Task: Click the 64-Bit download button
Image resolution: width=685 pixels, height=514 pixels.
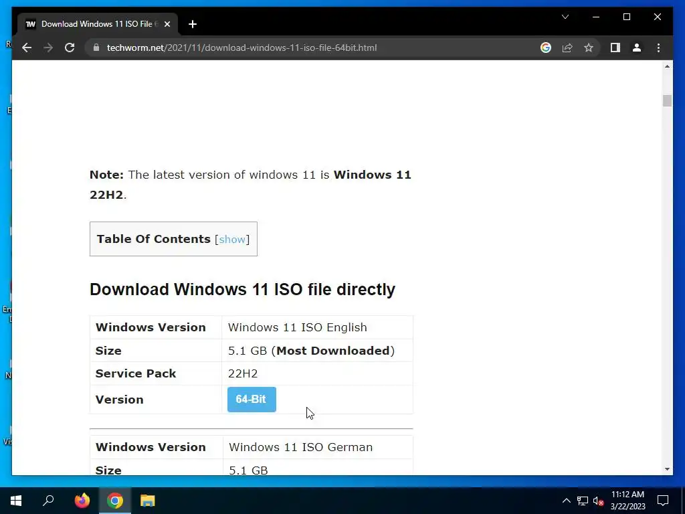Action: [x=252, y=400]
